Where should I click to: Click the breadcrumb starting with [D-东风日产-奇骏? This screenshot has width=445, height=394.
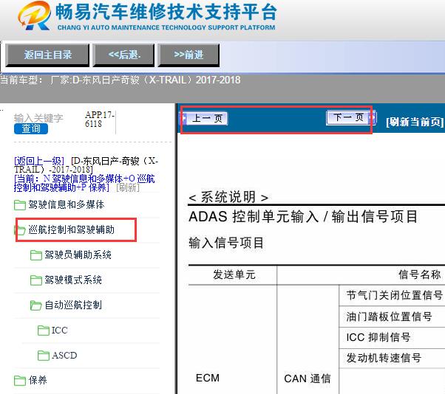pos(86,165)
